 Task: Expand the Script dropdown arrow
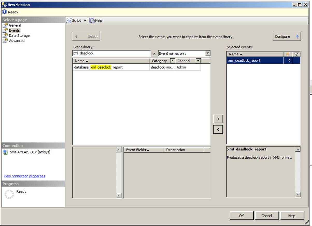pyautogui.click(x=85, y=21)
